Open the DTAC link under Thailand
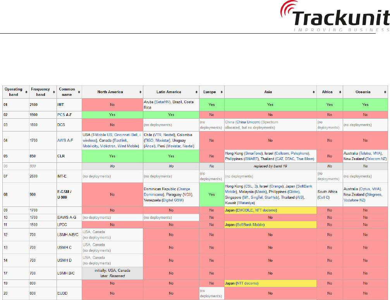The width and height of the screenshot is (390, 300). (290, 159)
